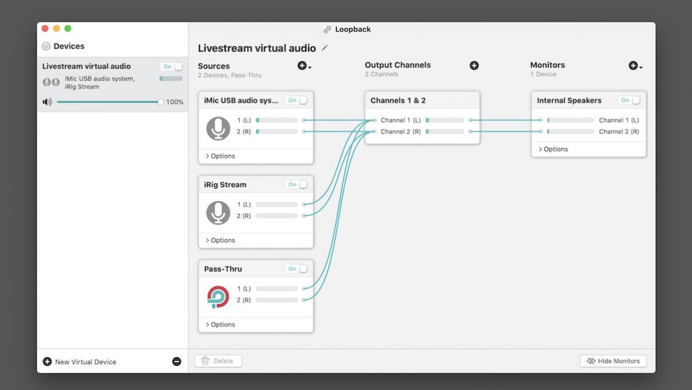Toggle the iMic USB audio source switch

click(297, 100)
